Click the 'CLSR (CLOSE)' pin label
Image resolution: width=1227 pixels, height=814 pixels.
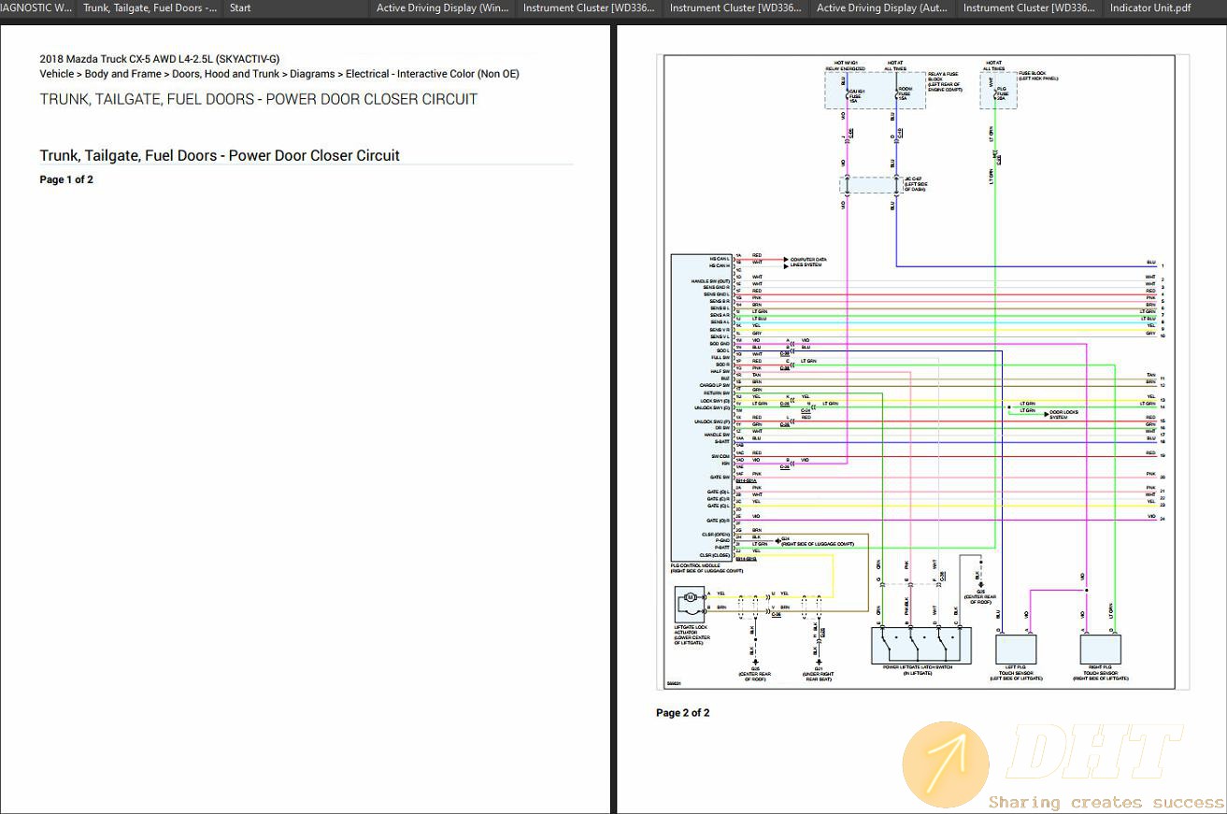pyautogui.click(x=715, y=554)
